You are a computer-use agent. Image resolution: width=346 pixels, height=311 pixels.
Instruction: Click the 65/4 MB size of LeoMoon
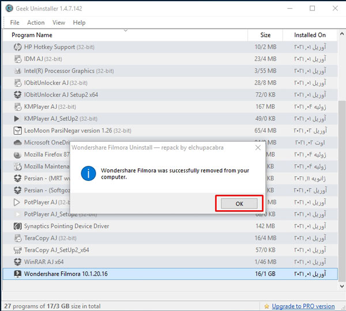[x=265, y=131]
